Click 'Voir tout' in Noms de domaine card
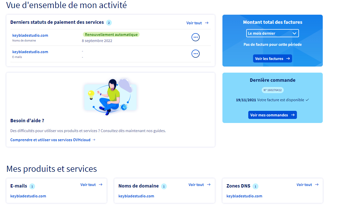Viewport: 342px width, 208px height. (x=199, y=185)
